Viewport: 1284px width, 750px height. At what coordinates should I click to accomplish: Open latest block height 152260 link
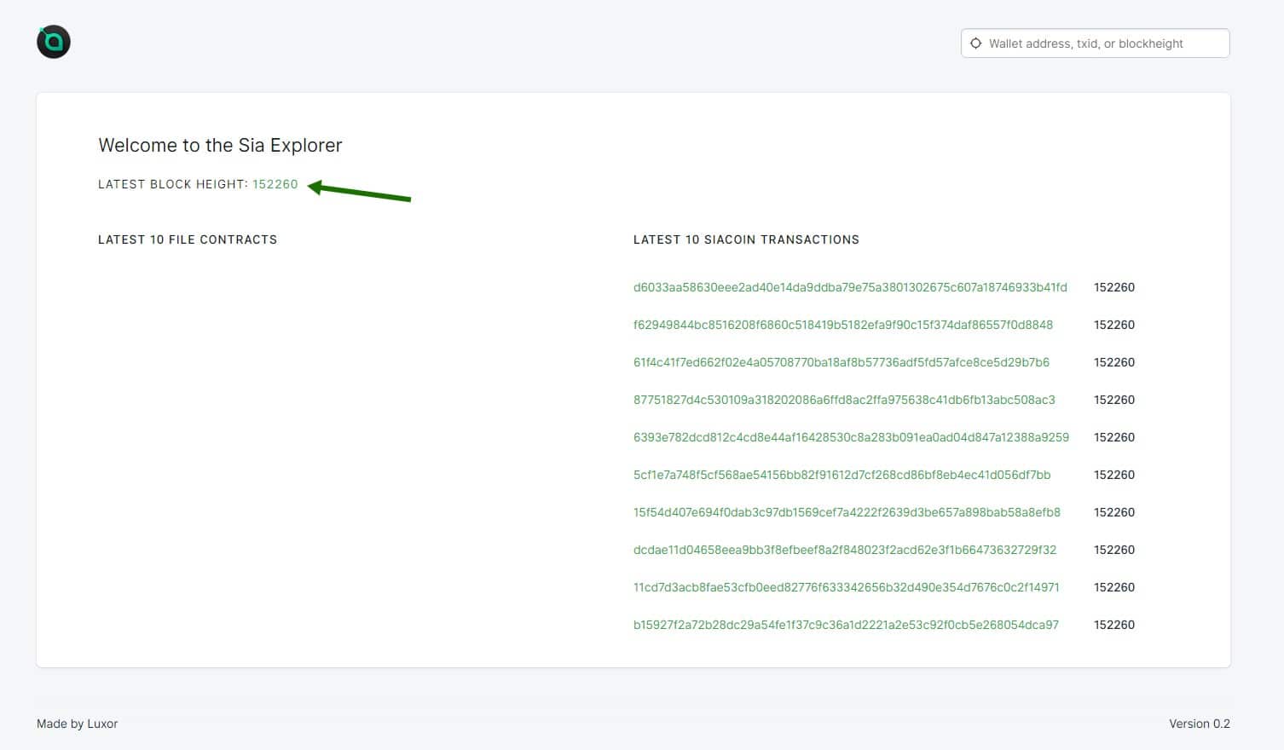(275, 184)
